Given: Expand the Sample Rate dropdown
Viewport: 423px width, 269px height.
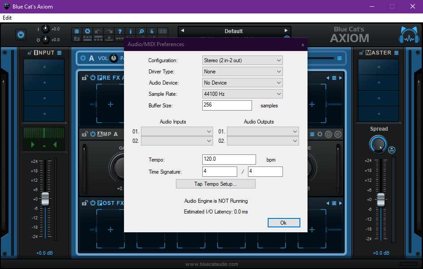Looking at the screenshot, I should click(x=242, y=94).
